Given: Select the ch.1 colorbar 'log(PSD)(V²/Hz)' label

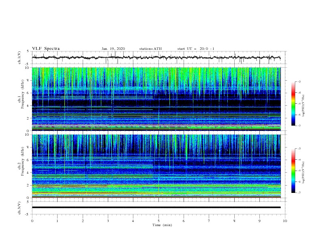Looking at the screenshot, I should [x=303, y=106].
